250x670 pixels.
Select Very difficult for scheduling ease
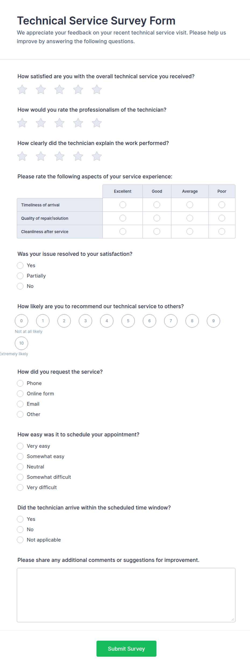tap(20, 487)
